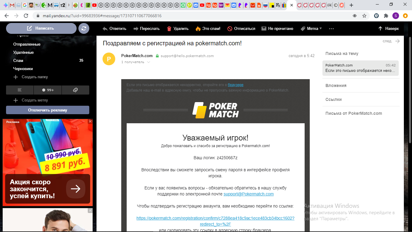Switch to the purple W tab
The width and height of the screenshot is (412, 232).
coord(221,5)
